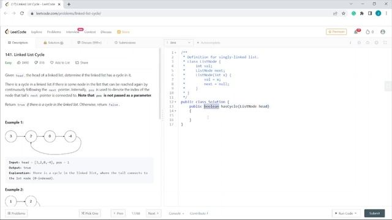The image size is (392, 220).
Task: Open the tab search chevron in title bar
Action: tap(351, 4)
